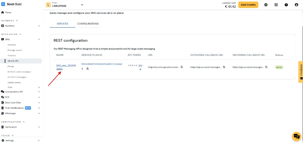This screenshot has width=303, height=143.
Task: Click the service plan ID link
Action: point(102,66)
